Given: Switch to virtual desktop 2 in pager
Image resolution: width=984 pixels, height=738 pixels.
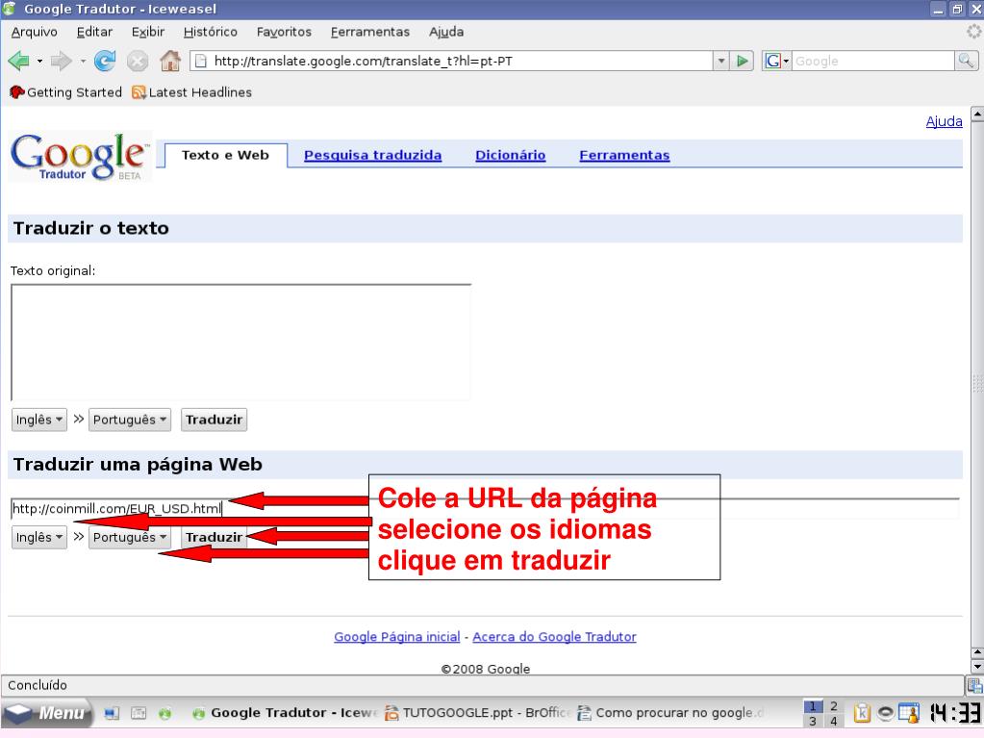Looking at the screenshot, I should [833, 706].
